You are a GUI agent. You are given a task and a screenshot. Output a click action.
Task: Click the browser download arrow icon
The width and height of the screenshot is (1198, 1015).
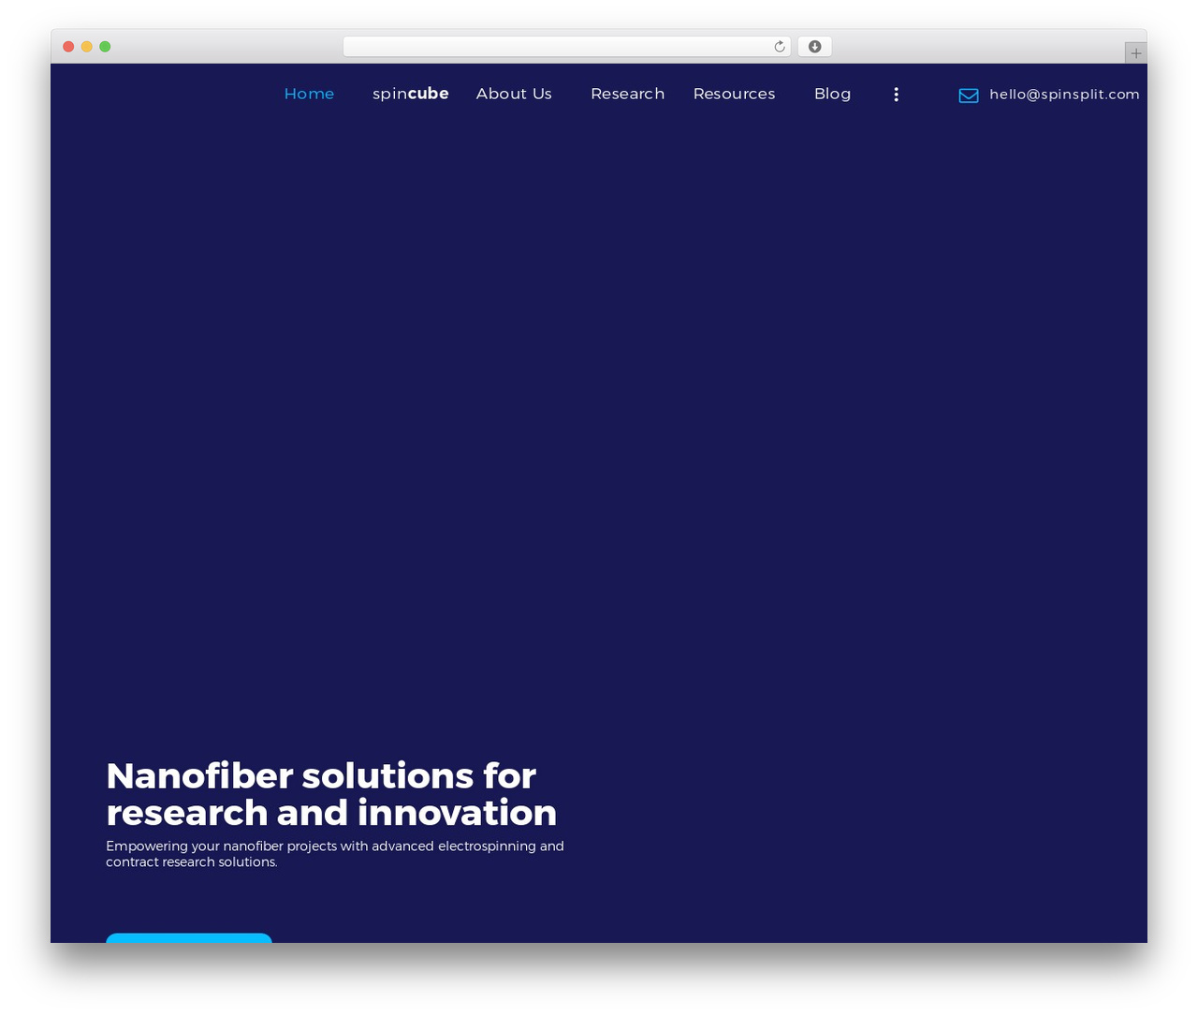(x=814, y=47)
